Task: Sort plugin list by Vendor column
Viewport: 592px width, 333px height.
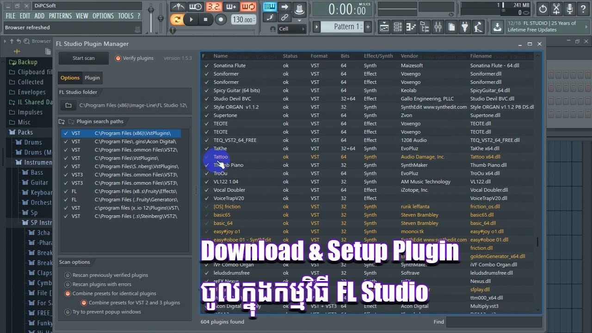Action: [409, 56]
